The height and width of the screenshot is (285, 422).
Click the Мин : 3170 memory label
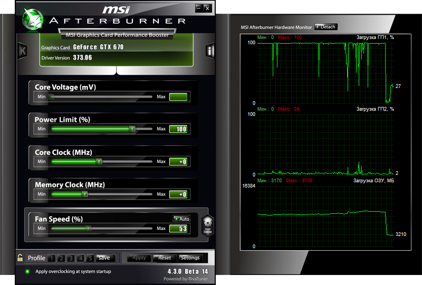[x=270, y=181]
